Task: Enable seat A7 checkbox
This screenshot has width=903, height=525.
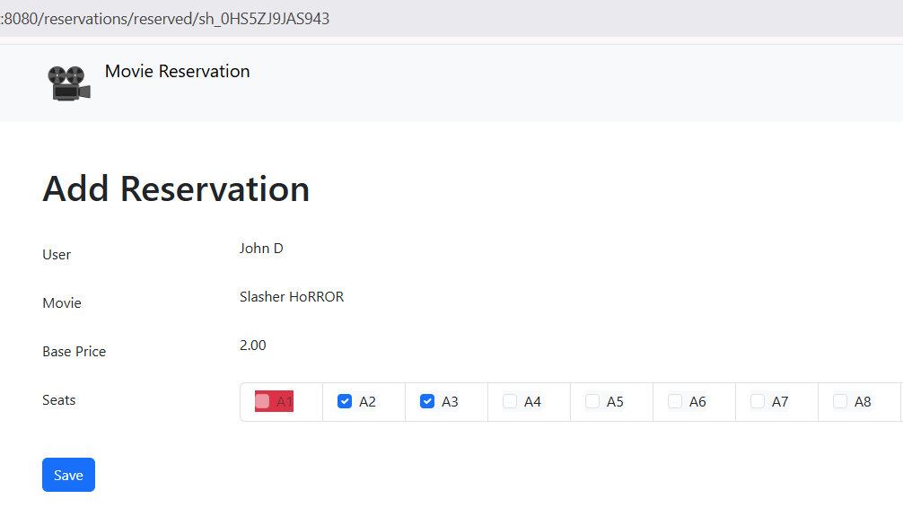Action: (x=758, y=401)
